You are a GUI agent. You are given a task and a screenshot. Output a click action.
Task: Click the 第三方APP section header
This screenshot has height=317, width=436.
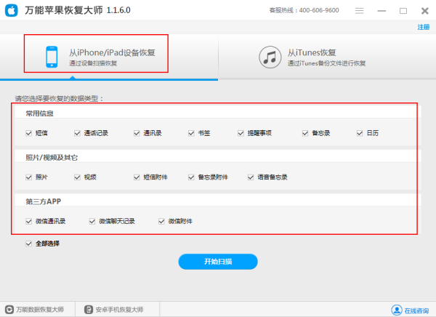click(x=44, y=201)
